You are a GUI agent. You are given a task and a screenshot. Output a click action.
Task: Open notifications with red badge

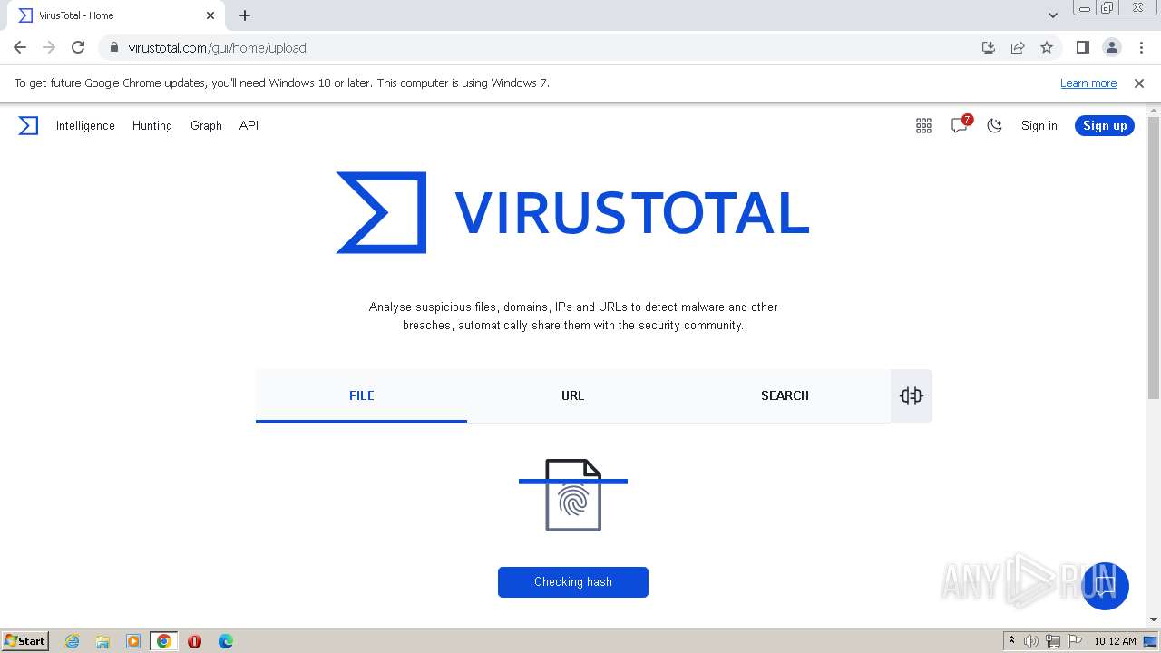[x=961, y=125]
